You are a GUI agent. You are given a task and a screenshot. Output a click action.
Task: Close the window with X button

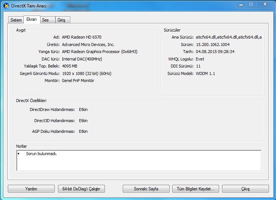point(265,4)
